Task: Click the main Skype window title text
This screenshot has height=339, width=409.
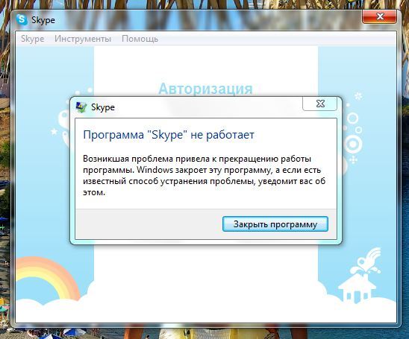Action: [43, 20]
